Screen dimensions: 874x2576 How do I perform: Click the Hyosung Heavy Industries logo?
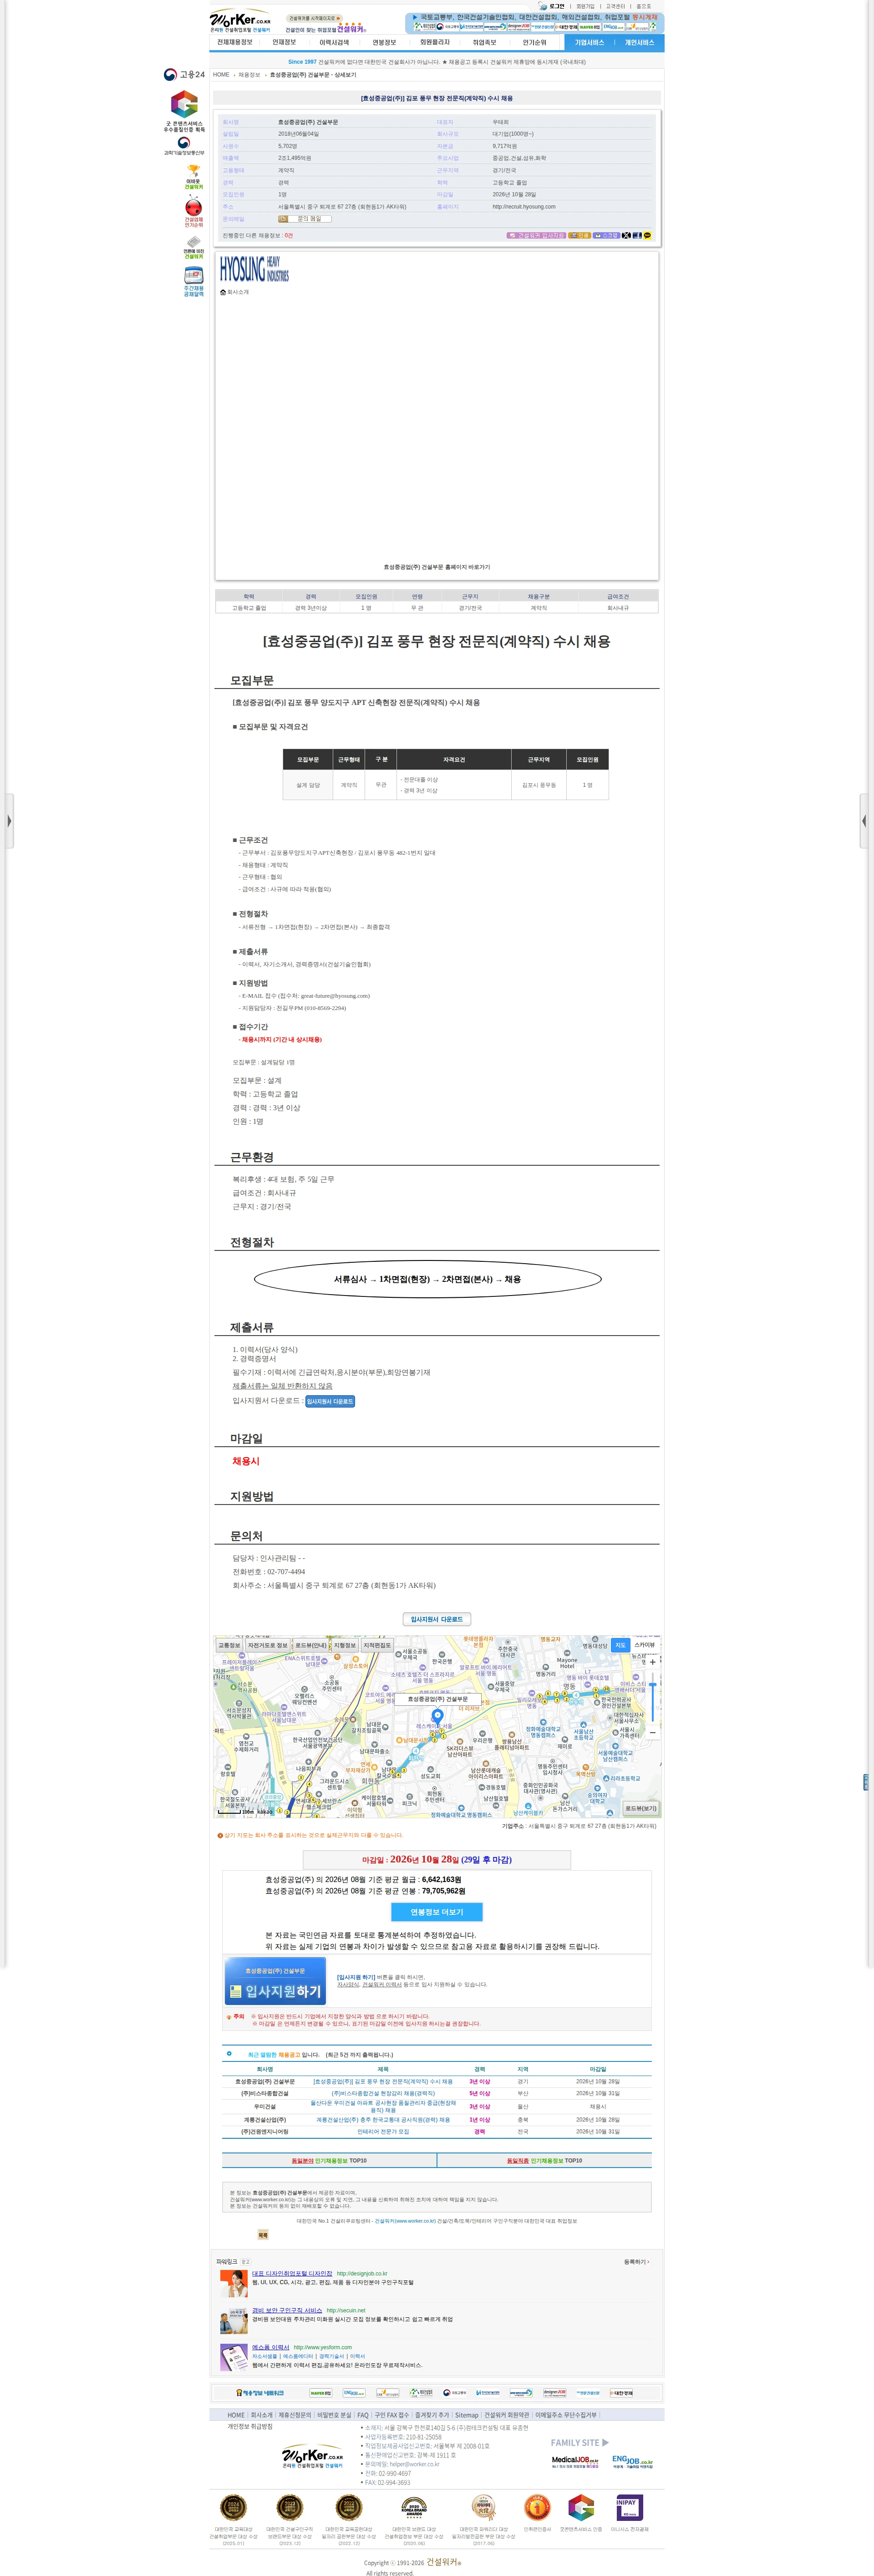pyautogui.click(x=254, y=269)
